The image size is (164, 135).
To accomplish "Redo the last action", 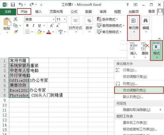I will (32, 4).
